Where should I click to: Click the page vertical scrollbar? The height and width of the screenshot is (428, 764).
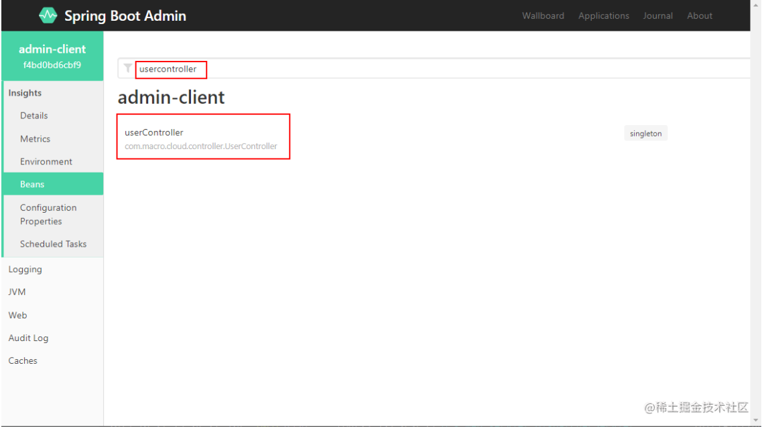756,213
